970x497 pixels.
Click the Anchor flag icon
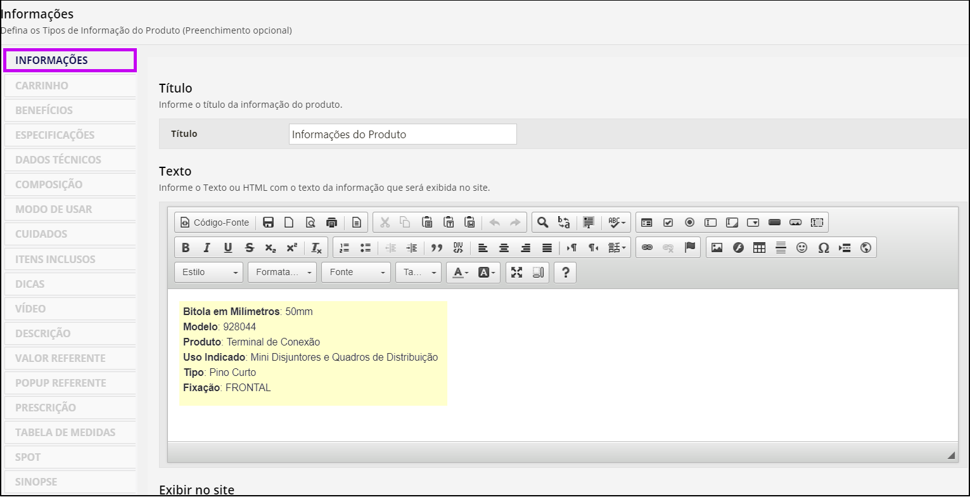point(690,248)
